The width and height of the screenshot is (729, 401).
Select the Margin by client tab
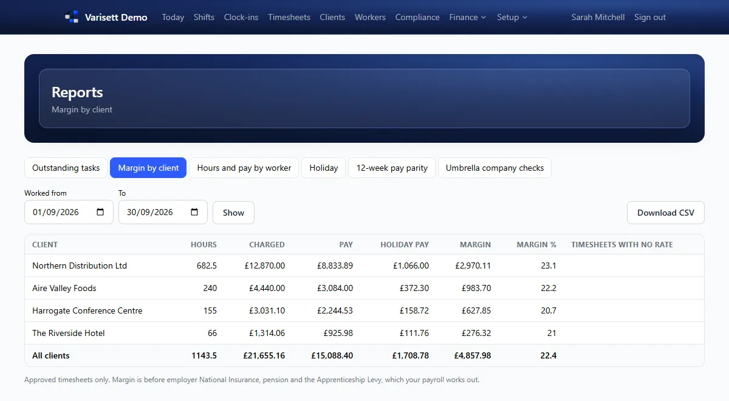tap(148, 168)
